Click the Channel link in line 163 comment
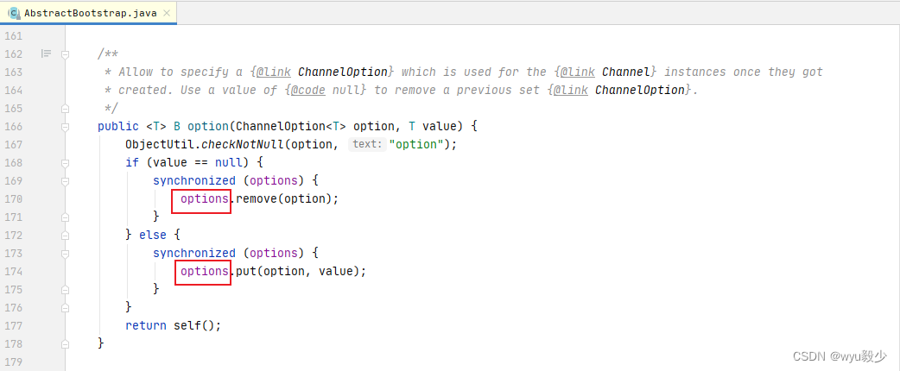The width and height of the screenshot is (900, 371). [629, 72]
